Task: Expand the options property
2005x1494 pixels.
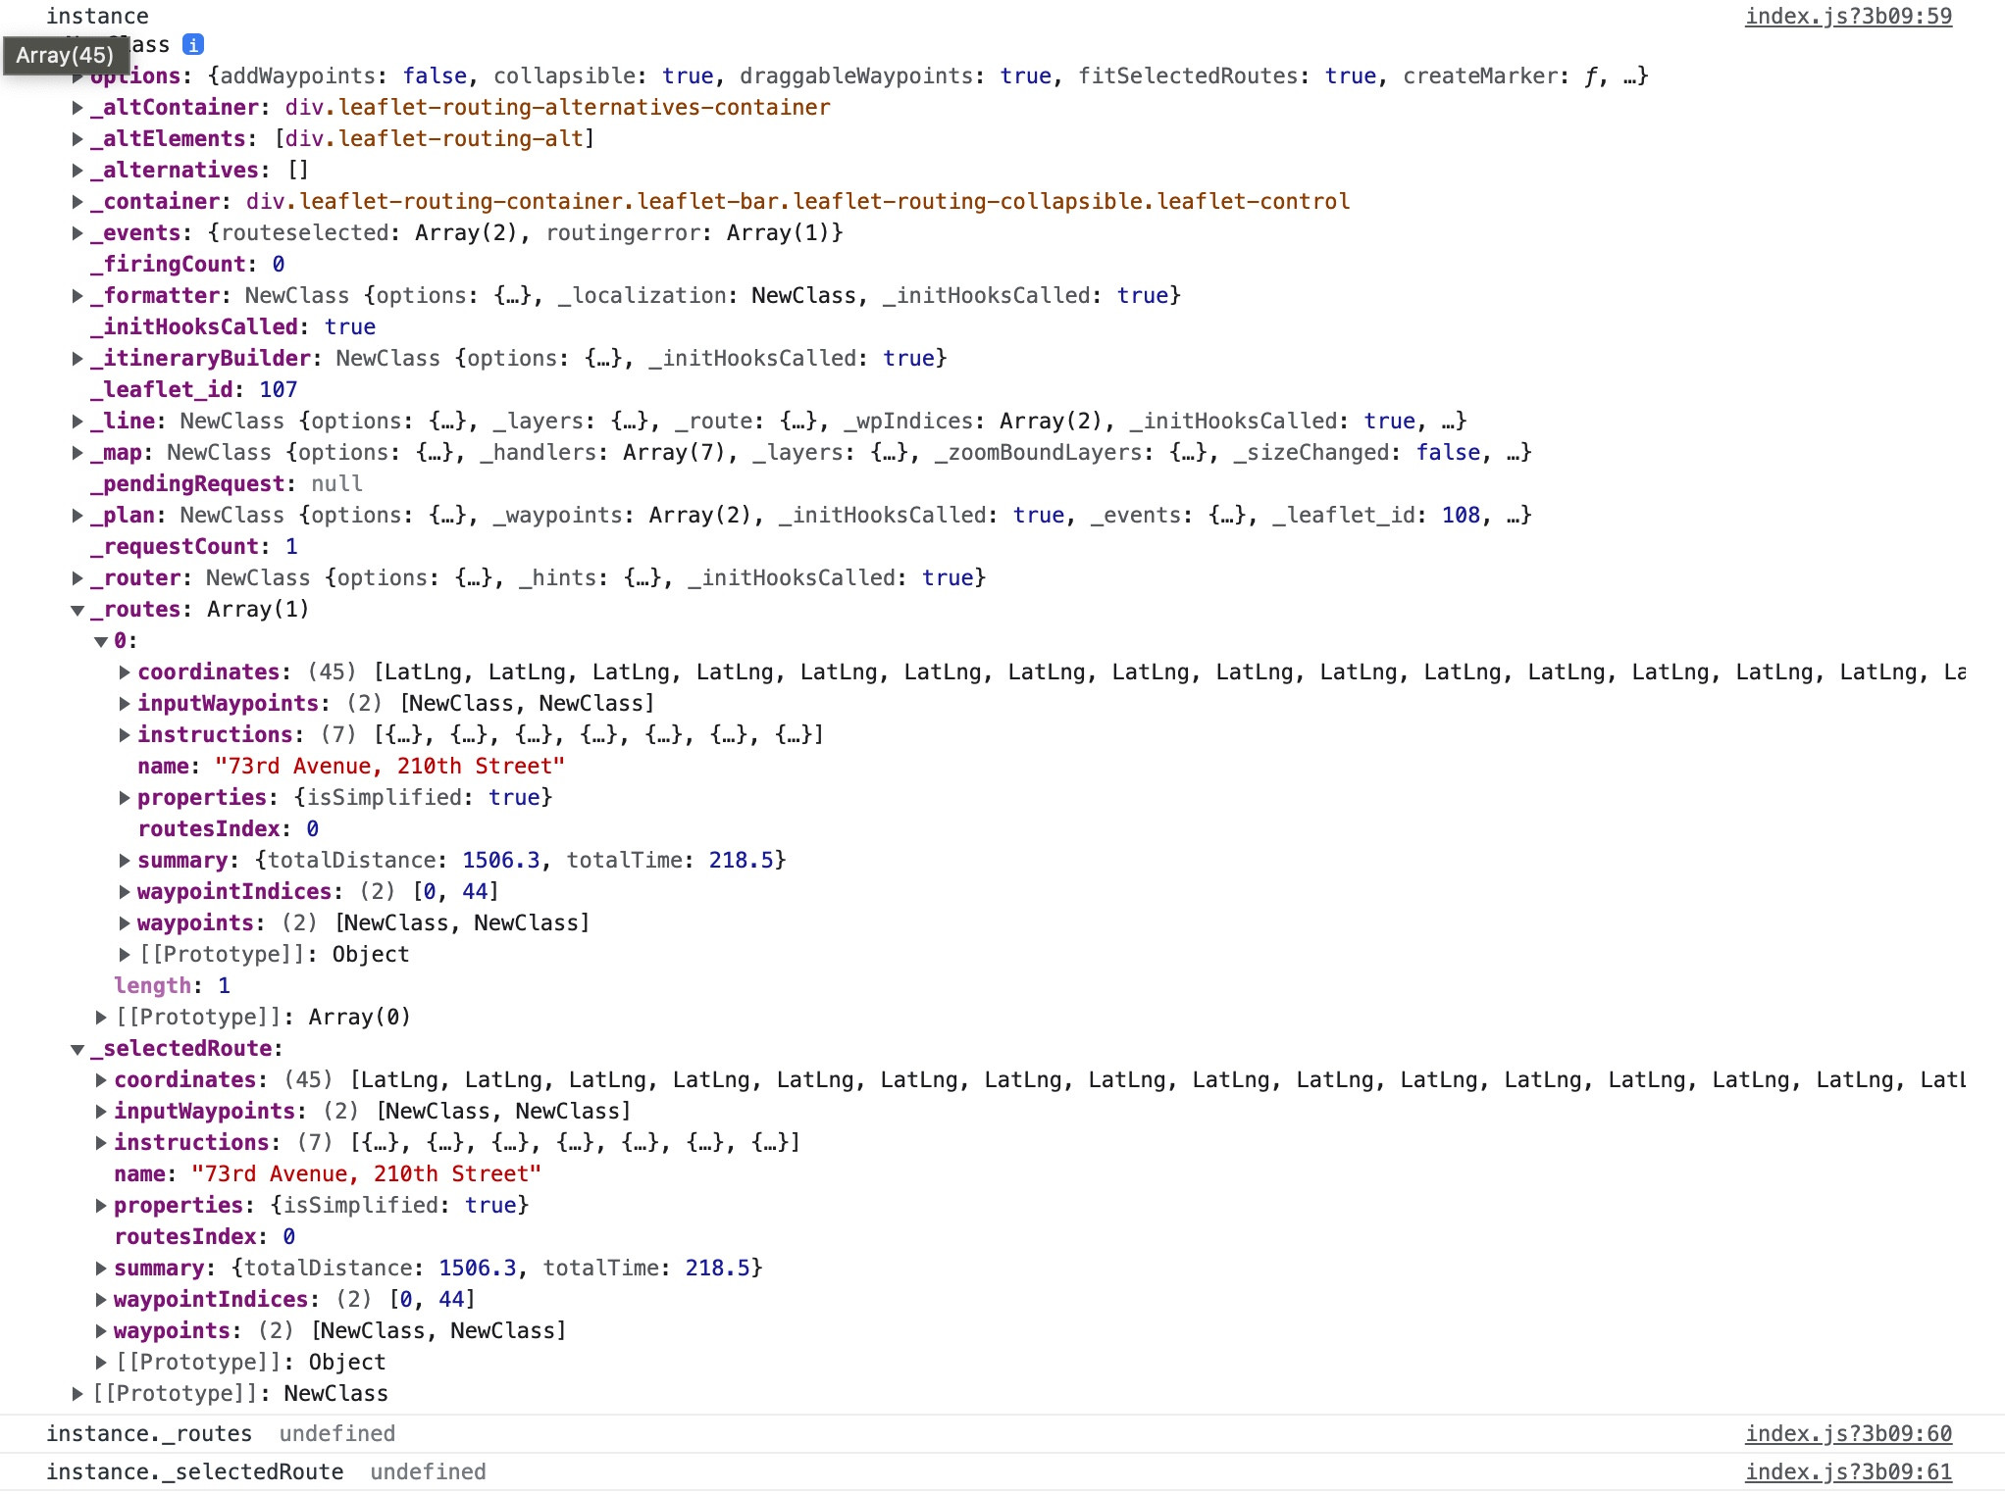Action: coord(77,75)
